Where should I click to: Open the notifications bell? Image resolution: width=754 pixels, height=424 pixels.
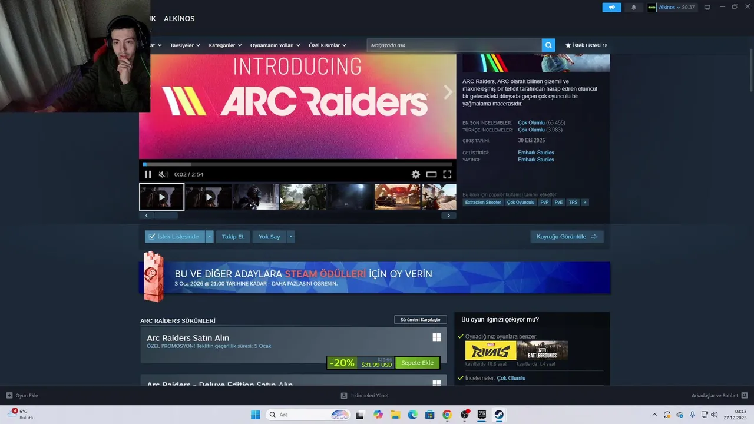pos(634,7)
